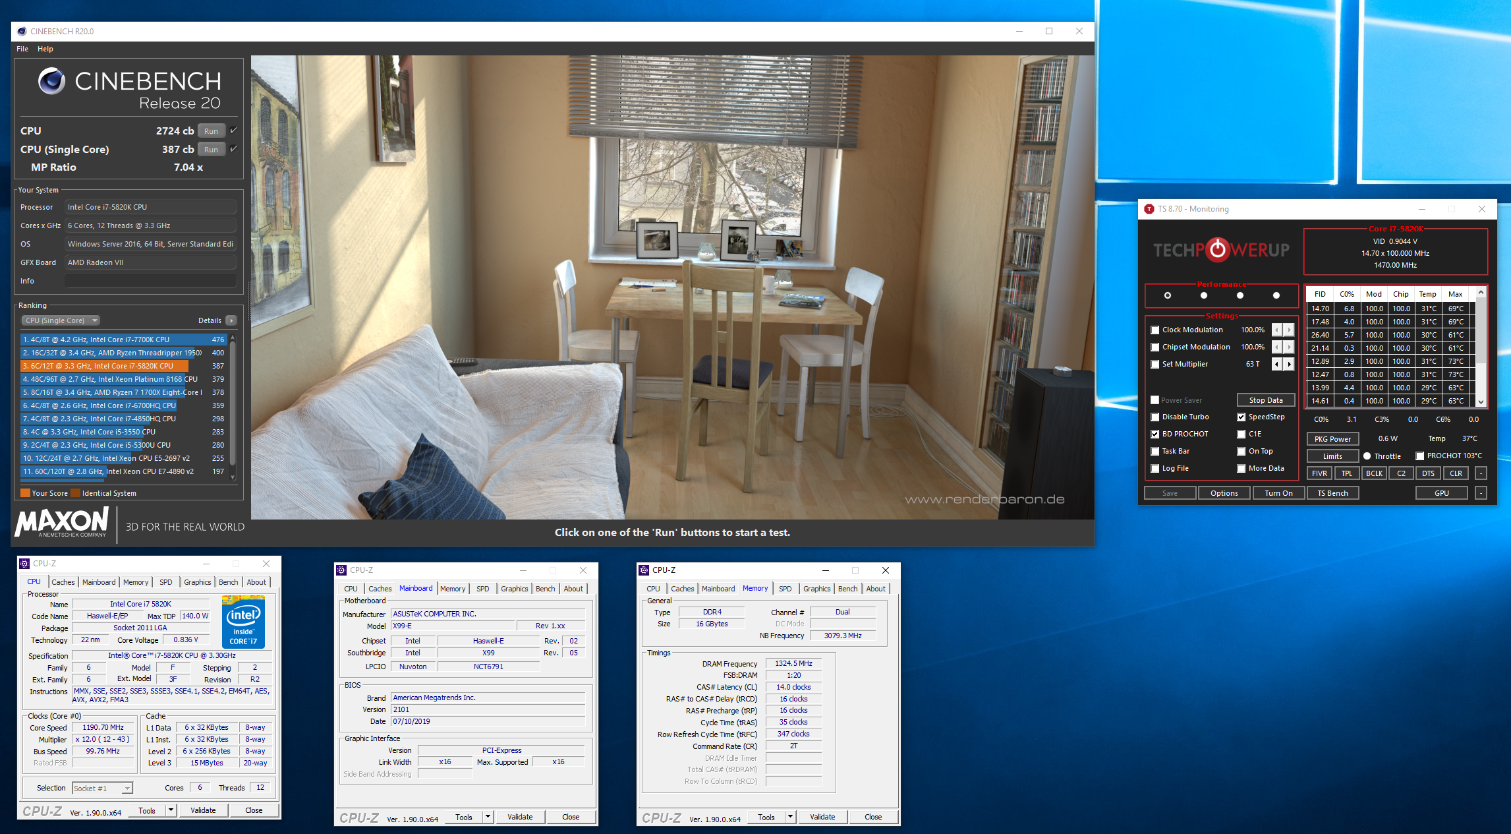The height and width of the screenshot is (834, 1511).
Task: Click the Intel Core i7 badge
Action: coord(243,622)
